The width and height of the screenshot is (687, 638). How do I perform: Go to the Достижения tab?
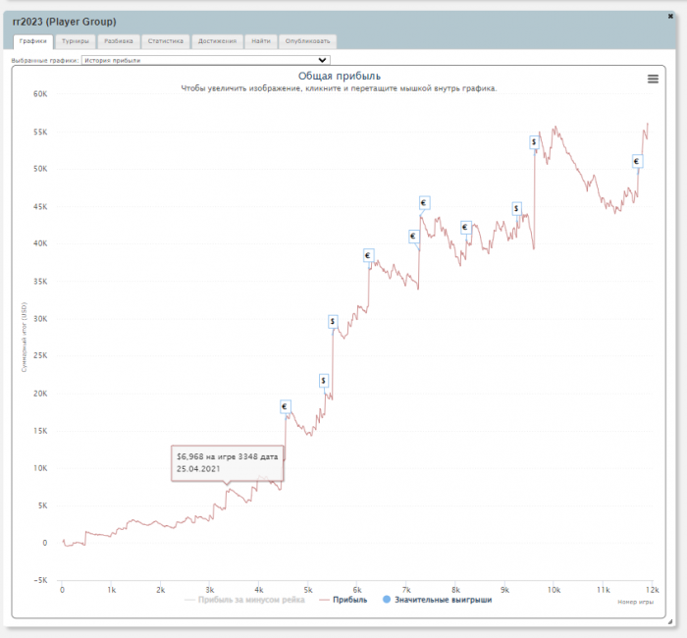217,41
